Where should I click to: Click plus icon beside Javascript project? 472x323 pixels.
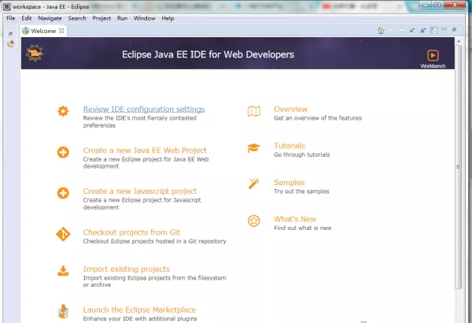(63, 193)
